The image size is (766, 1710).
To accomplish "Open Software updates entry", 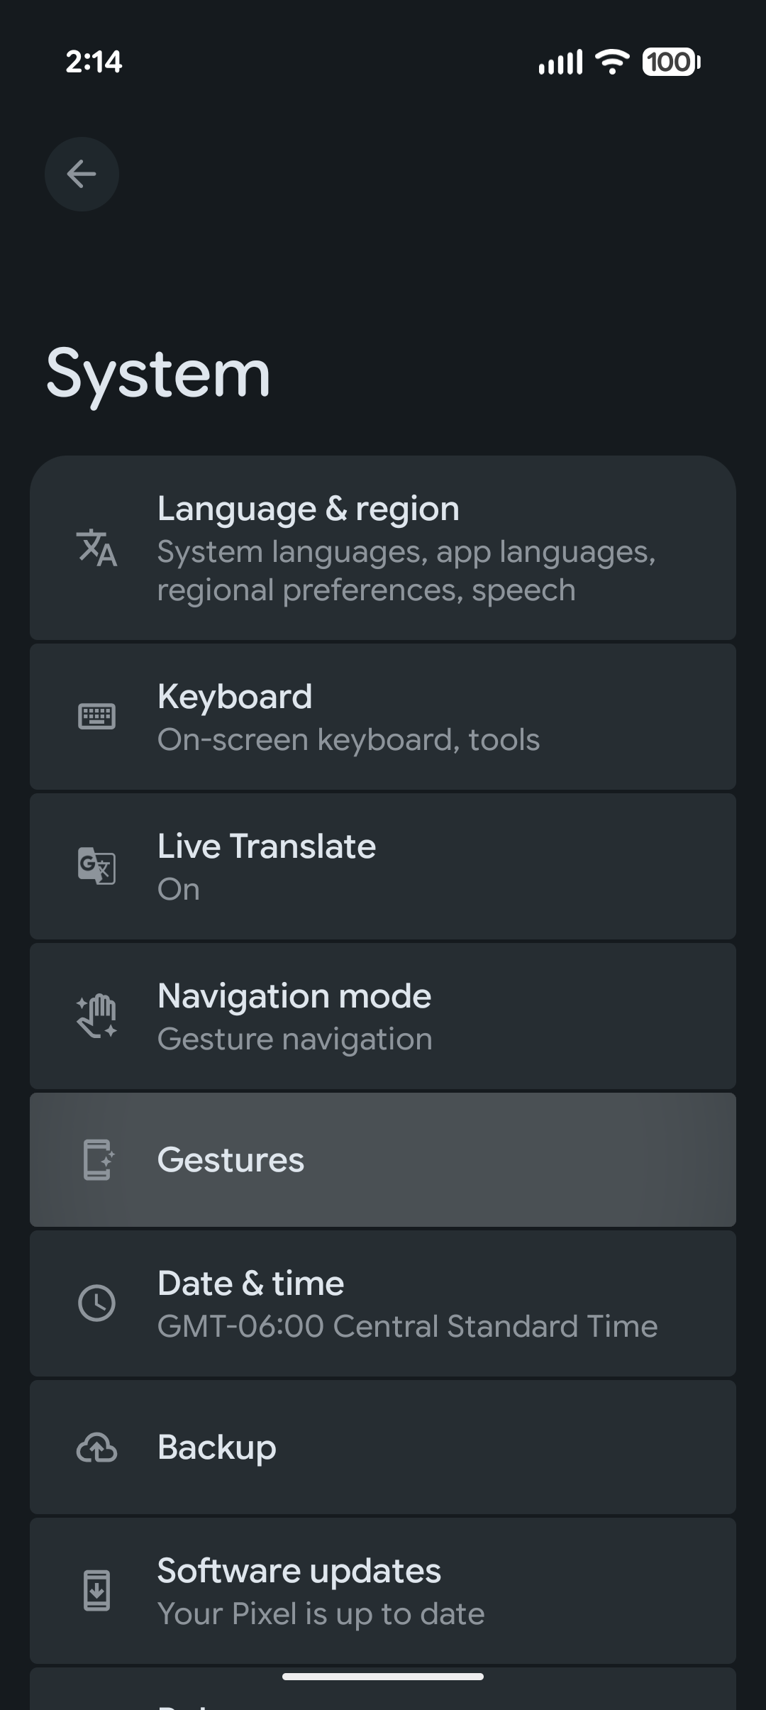I will pos(383,1591).
